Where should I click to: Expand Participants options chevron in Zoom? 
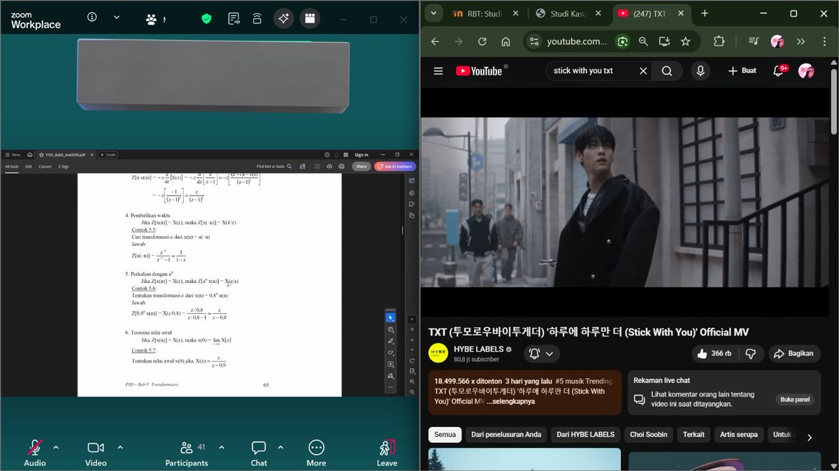click(x=222, y=447)
